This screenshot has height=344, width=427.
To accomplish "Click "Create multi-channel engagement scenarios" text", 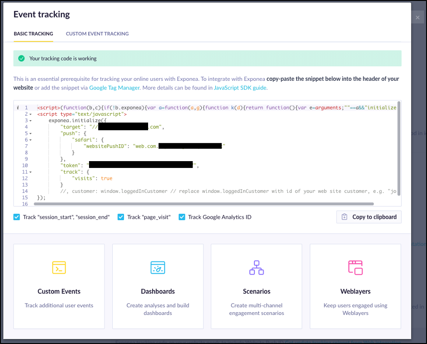I will (x=257, y=309).
